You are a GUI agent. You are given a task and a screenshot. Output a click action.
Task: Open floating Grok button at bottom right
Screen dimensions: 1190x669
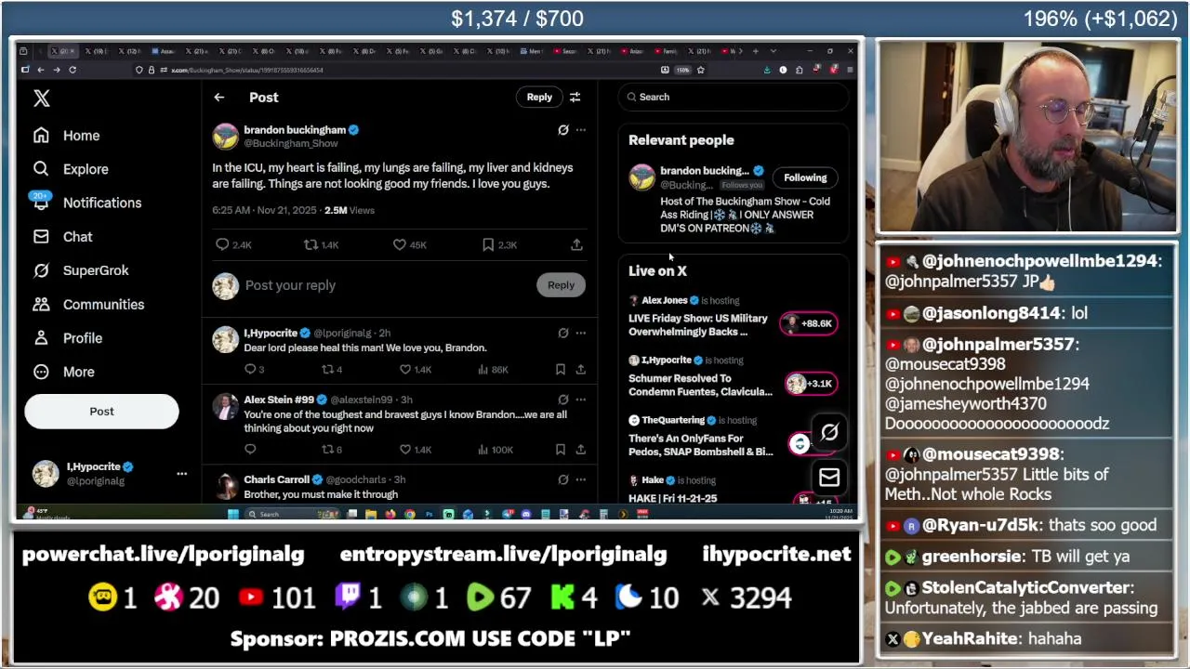coord(829,432)
